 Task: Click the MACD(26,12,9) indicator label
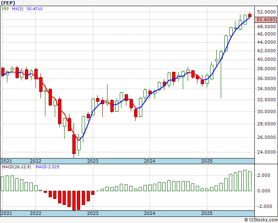pyautogui.click(x=16, y=167)
